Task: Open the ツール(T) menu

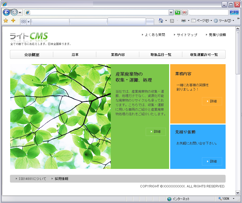Action: (x=224, y=20)
